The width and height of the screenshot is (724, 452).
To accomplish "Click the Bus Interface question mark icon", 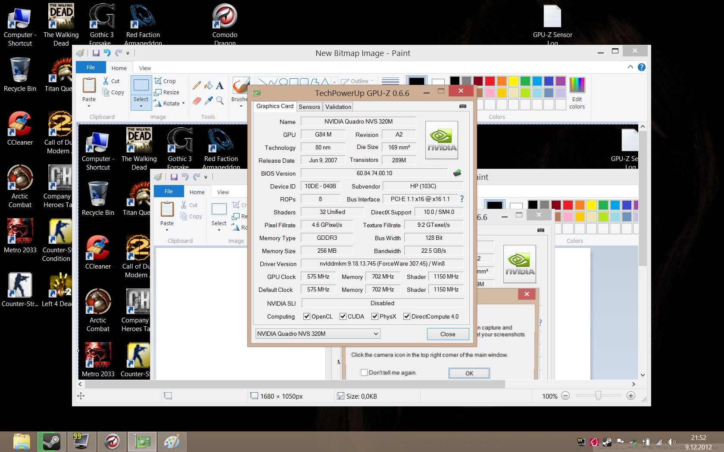I will coord(462,199).
